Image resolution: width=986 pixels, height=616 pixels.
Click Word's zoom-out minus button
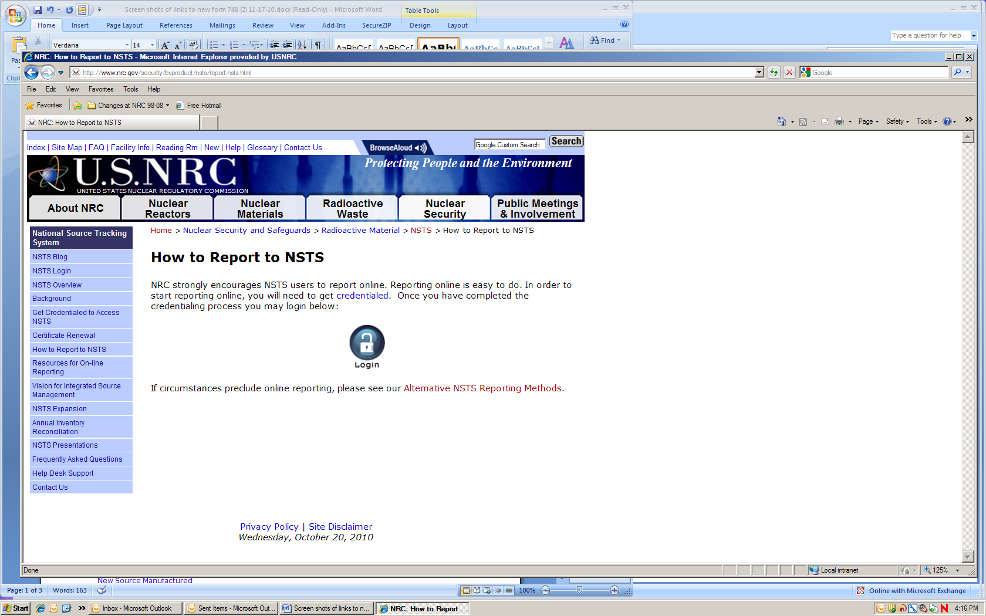pos(545,590)
